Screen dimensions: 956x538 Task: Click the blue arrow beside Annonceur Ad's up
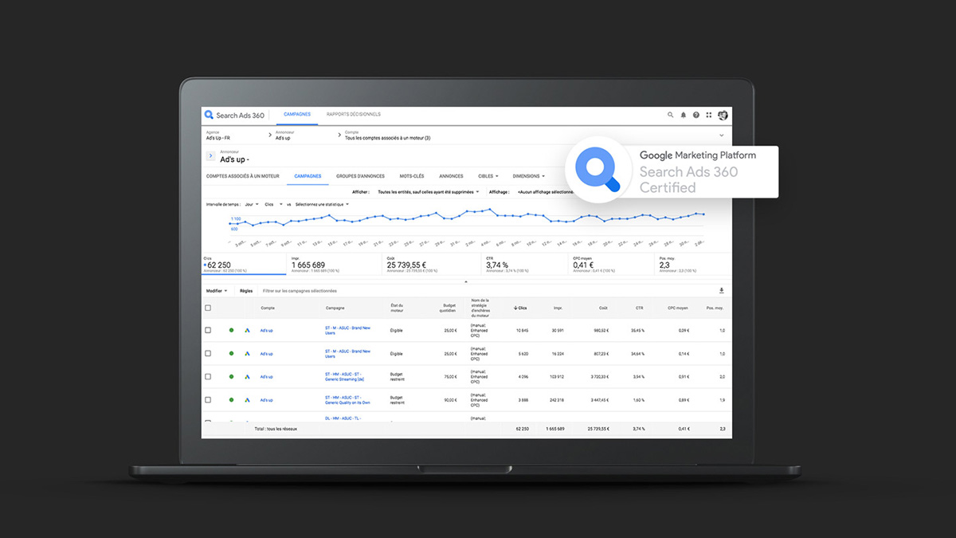pyautogui.click(x=210, y=156)
